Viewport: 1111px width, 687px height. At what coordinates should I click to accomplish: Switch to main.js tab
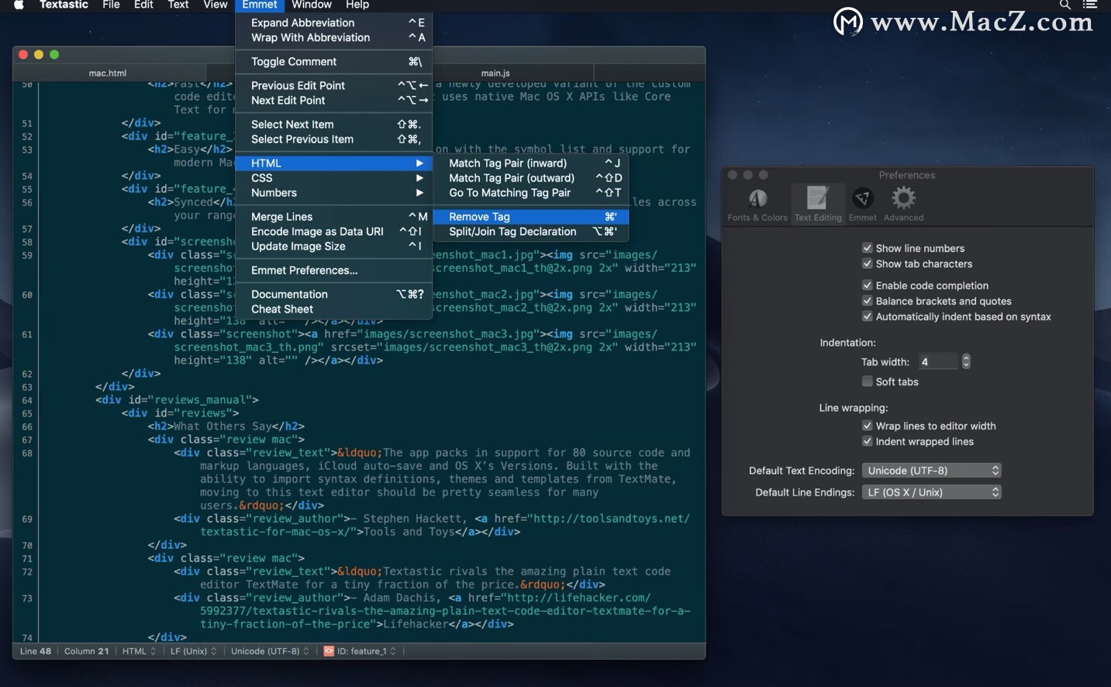495,74
